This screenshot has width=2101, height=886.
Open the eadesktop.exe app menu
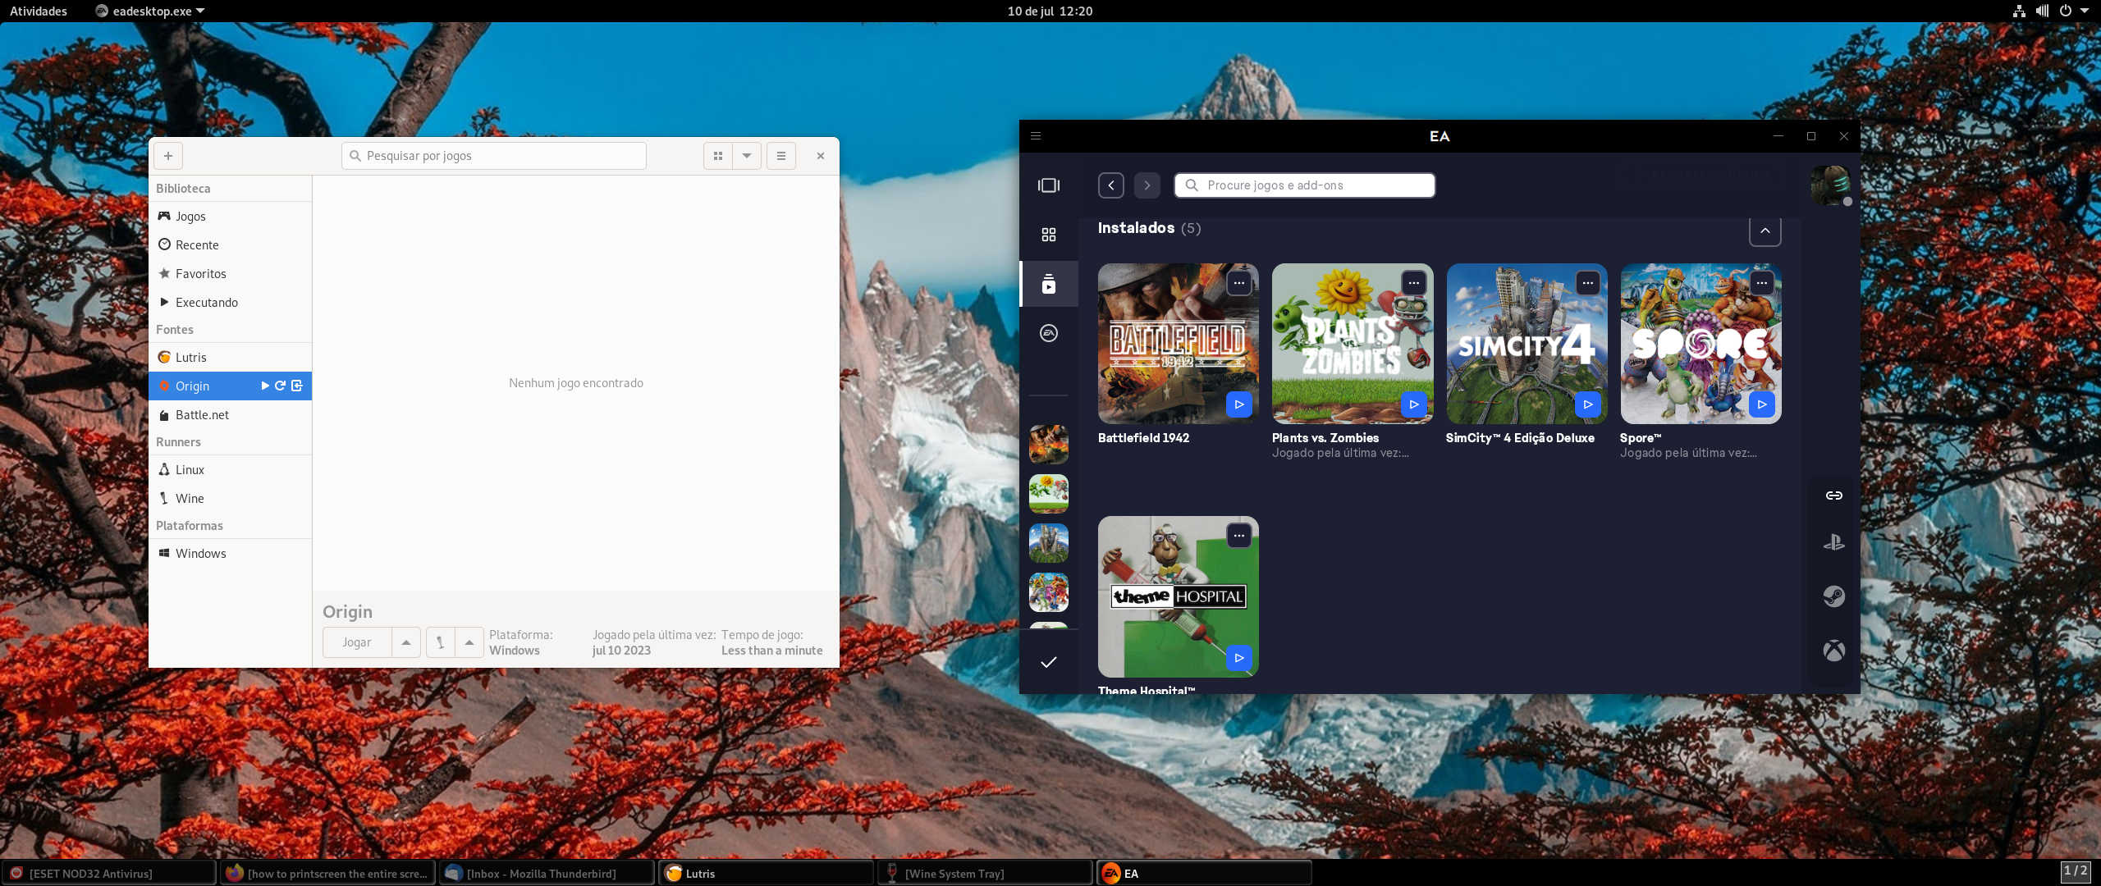pyautogui.click(x=149, y=11)
